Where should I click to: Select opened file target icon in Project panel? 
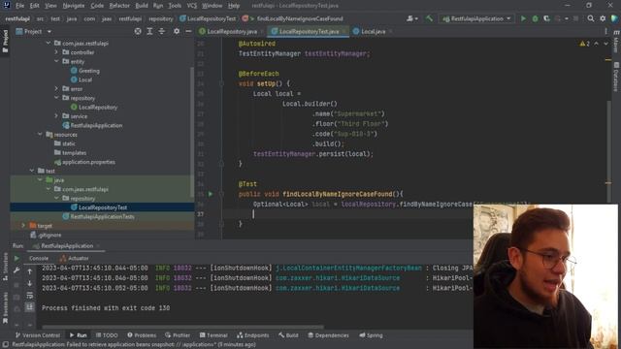(138, 31)
